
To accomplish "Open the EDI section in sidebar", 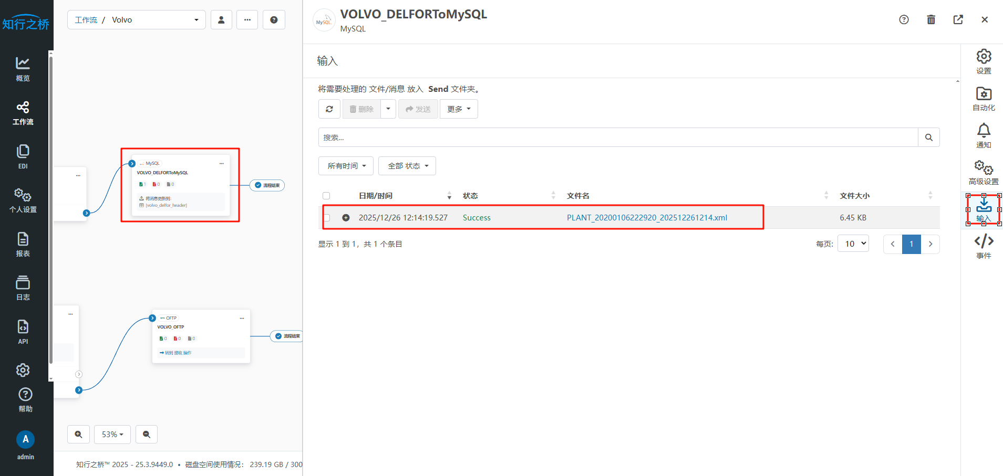I will (23, 156).
